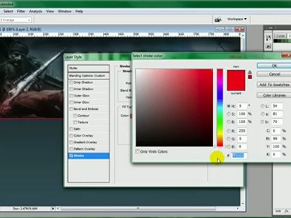Select the S saturation radio button
This screenshot has width=291, height=218.
(229, 114)
